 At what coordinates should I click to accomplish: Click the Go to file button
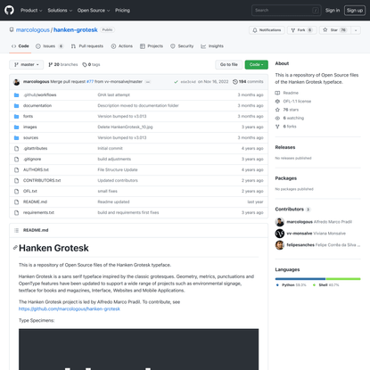pos(229,64)
